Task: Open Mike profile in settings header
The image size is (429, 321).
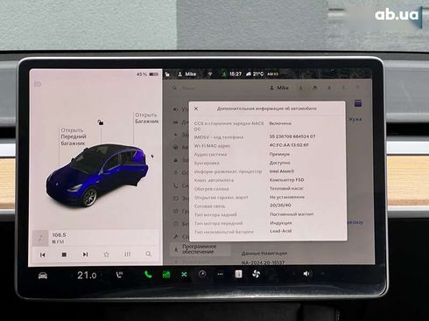Action: [279, 87]
